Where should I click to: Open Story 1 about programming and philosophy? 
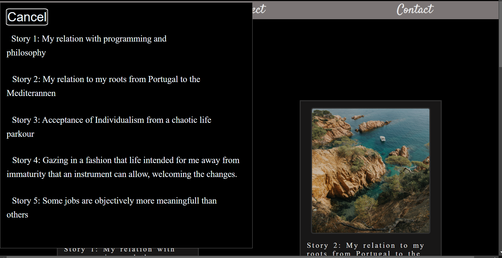click(89, 39)
